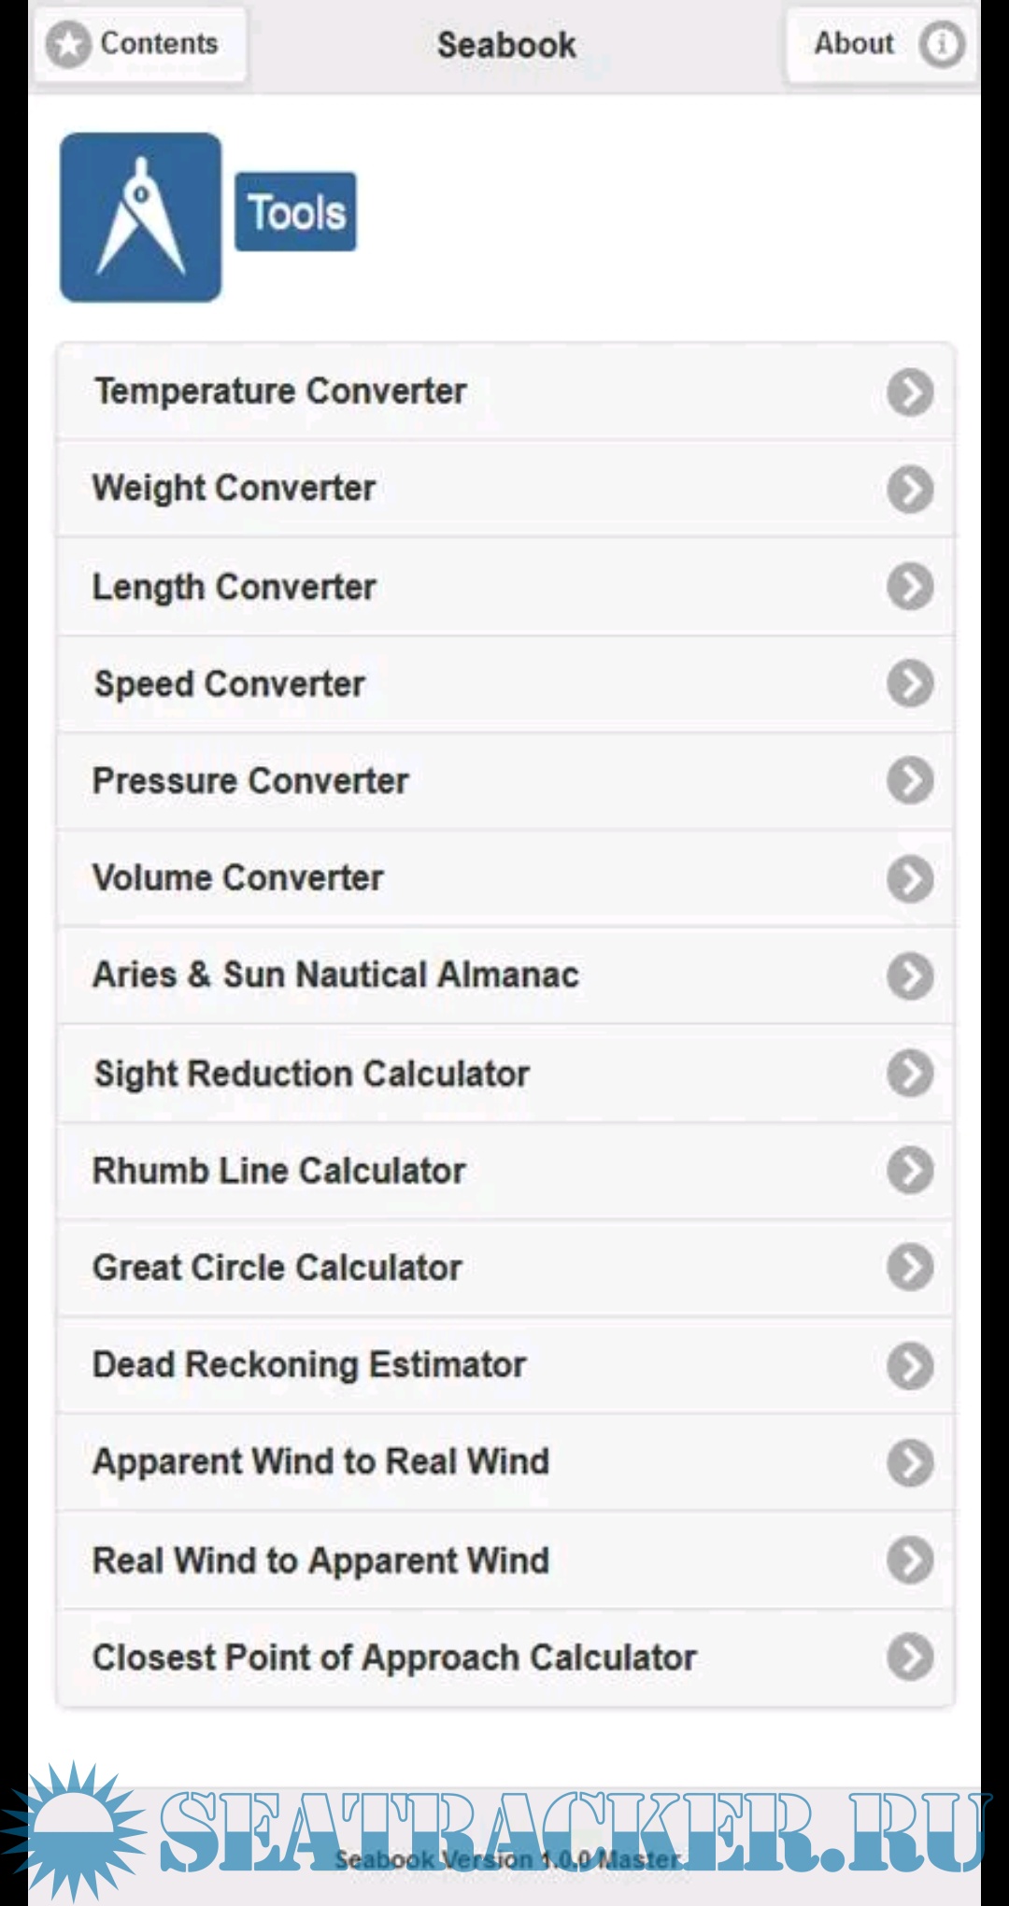Open Apparent Wind to Real Wind

coord(320,1462)
